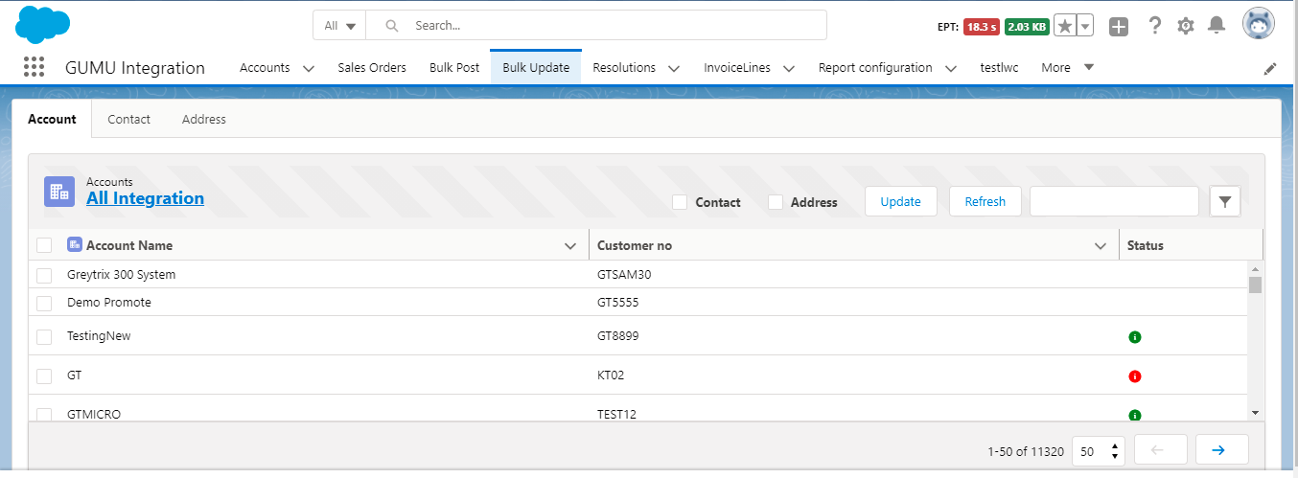
Task: Click the global Search field
Action: tap(596, 26)
